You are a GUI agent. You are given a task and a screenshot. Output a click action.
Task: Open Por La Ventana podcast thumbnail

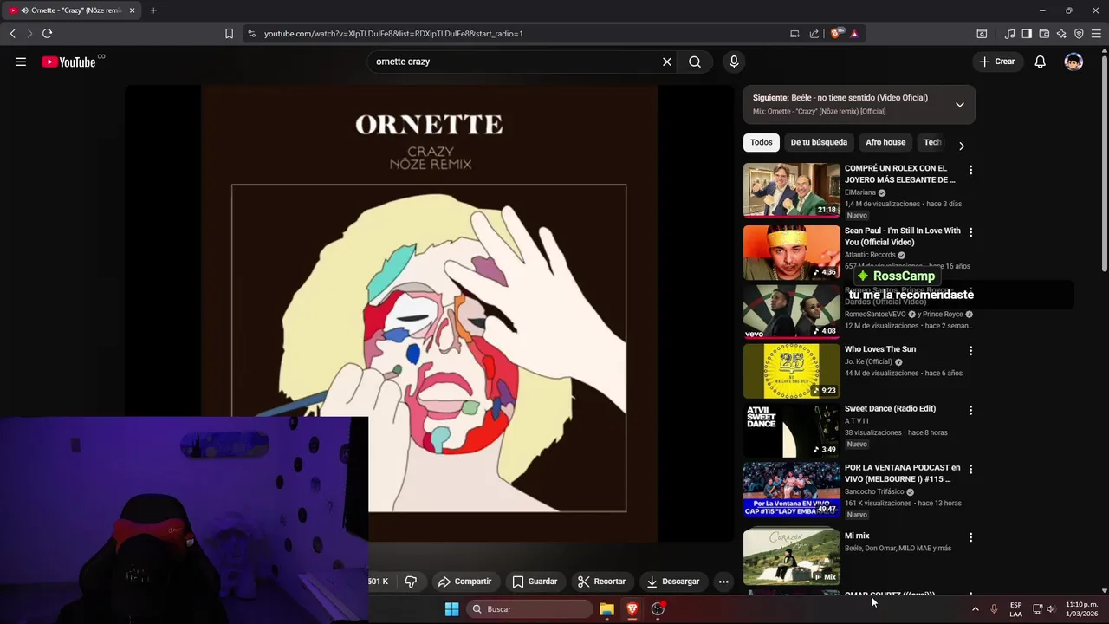(792, 489)
